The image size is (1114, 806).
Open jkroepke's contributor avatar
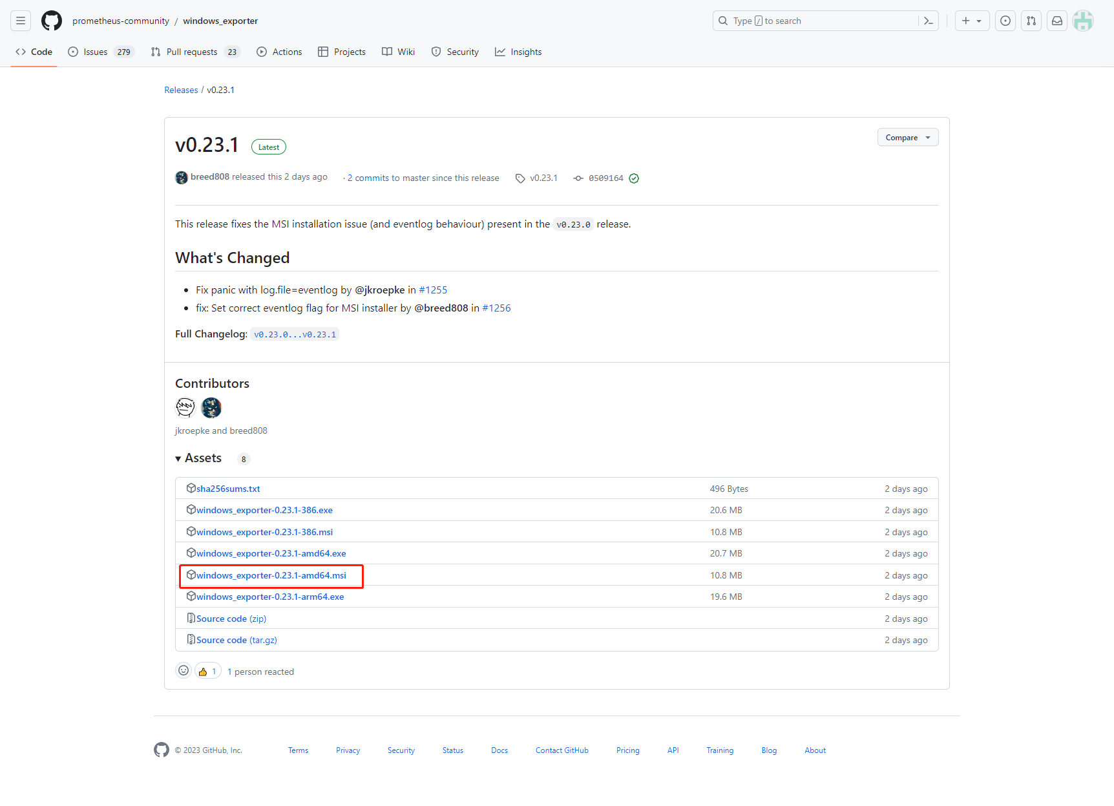point(185,407)
